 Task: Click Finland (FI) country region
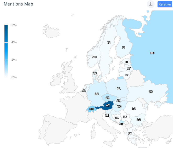coord(124,48)
